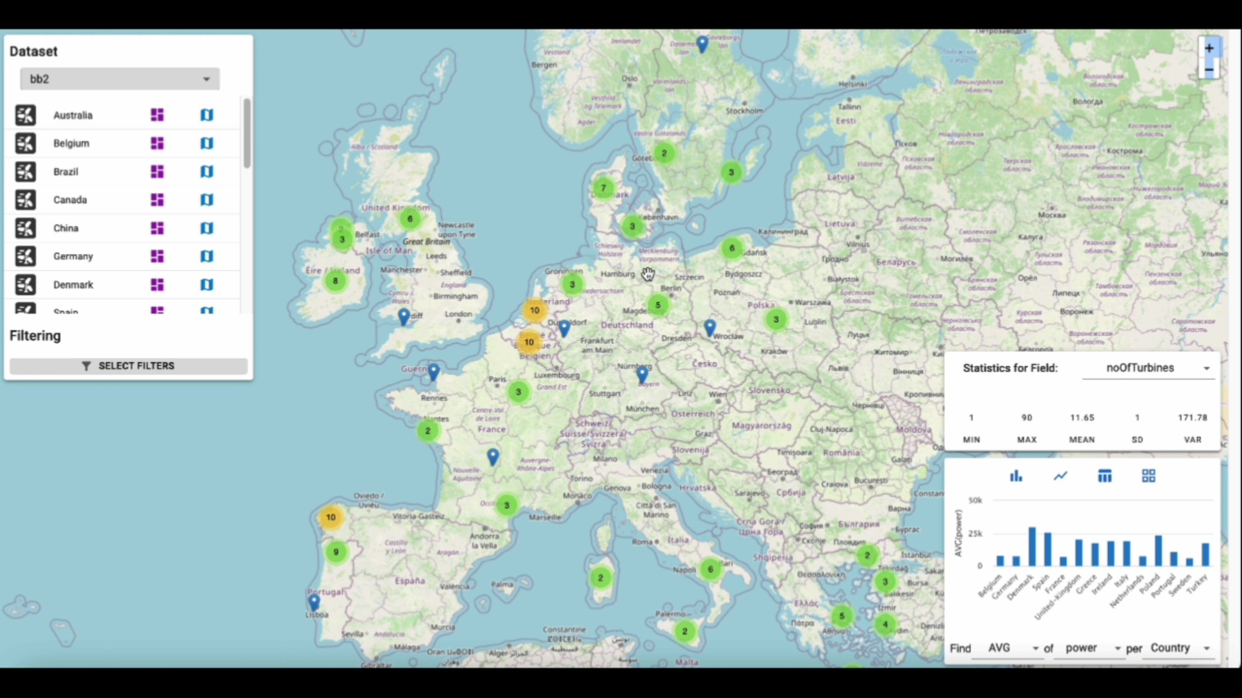Click the Filtering section label
This screenshot has height=698, width=1242.
[34, 335]
